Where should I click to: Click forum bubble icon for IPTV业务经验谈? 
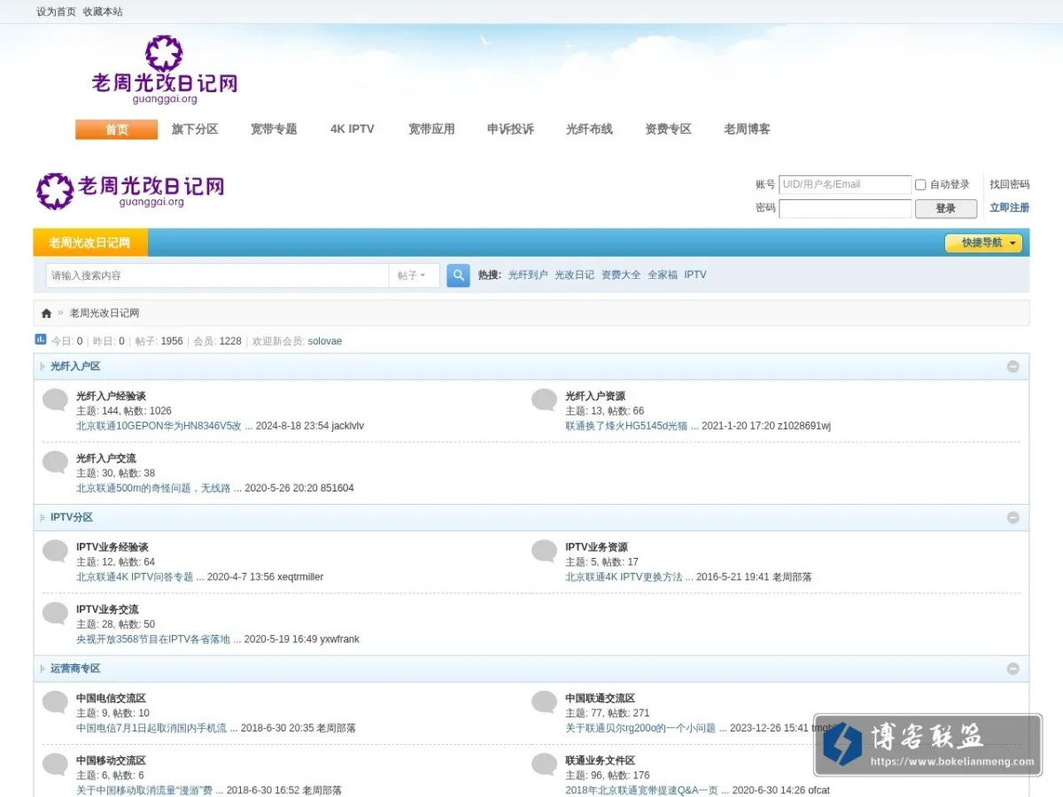point(55,552)
